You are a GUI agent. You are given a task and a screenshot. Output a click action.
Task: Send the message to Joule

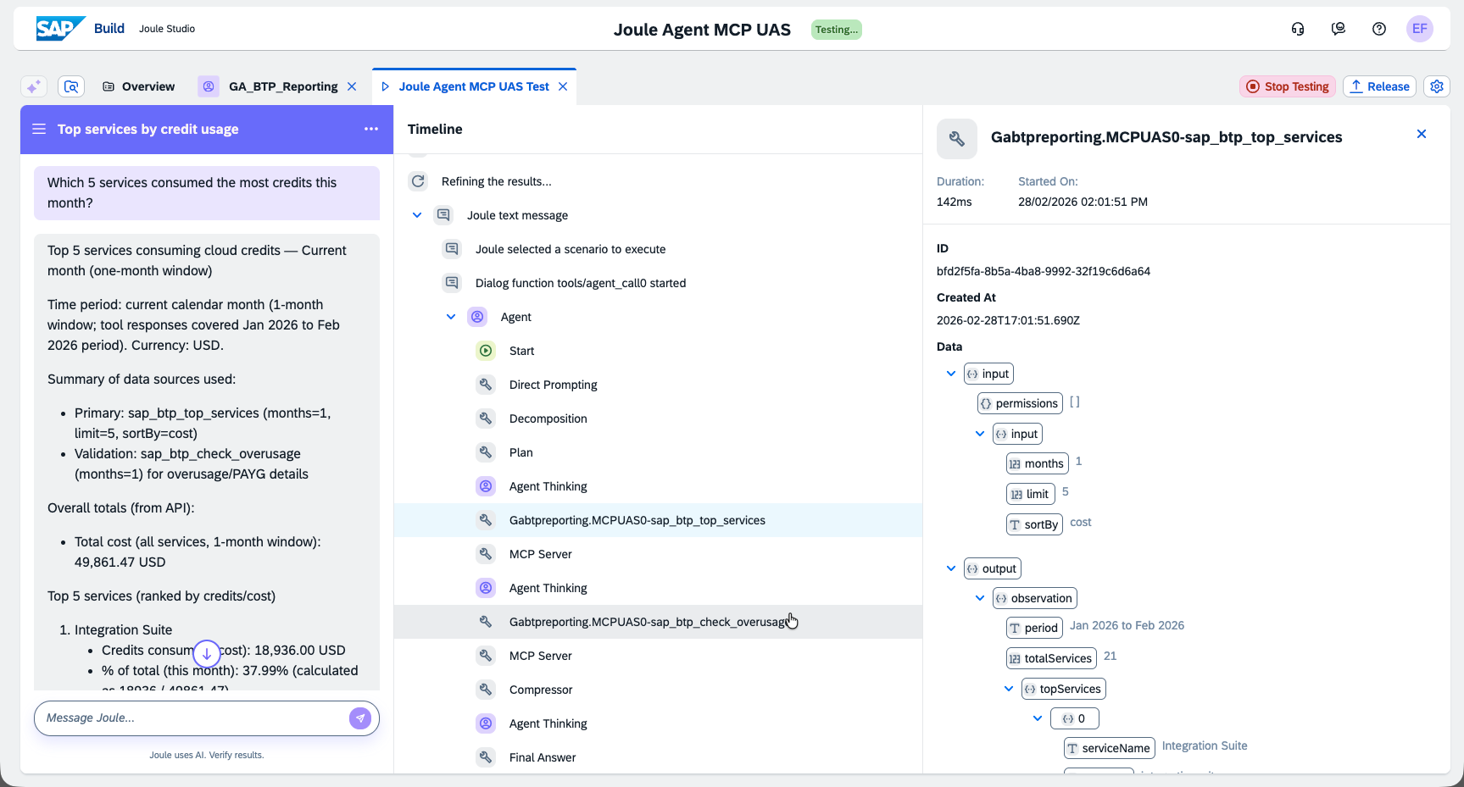(360, 718)
